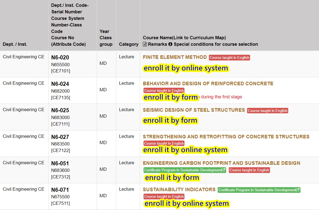Open the FINITE ELEMENT METHOD course link
The width and height of the screenshot is (319, 210).
175,57
